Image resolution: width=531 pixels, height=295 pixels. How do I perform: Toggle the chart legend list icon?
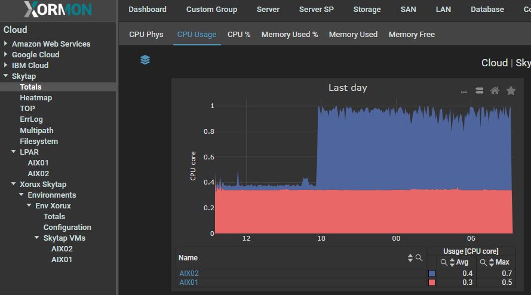click(x=479, y=90)
